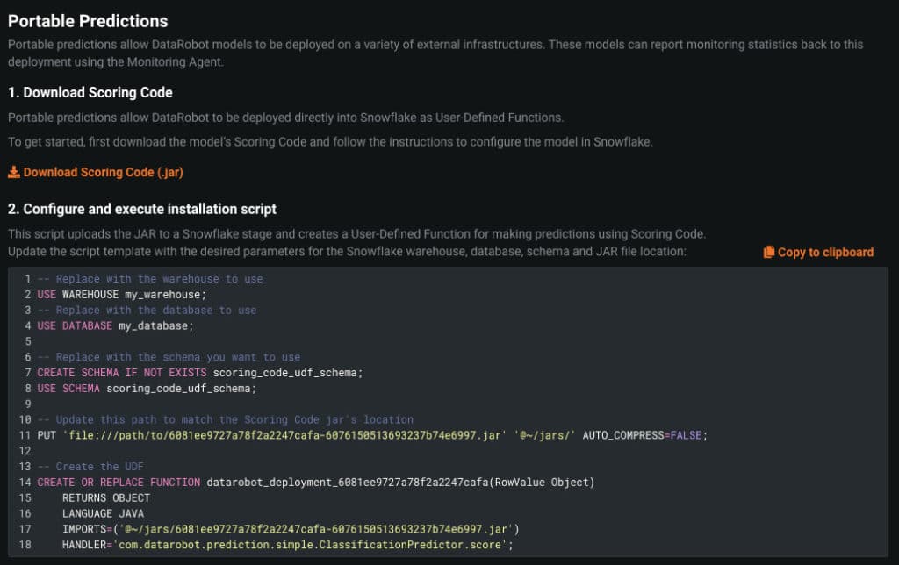Click comment 'Replace with the database to use'
This screenshot has height=565, width=899.
point(147,311)
